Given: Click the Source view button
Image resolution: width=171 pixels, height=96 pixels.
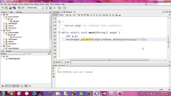Looking at the screenshot, I should 55,15.
